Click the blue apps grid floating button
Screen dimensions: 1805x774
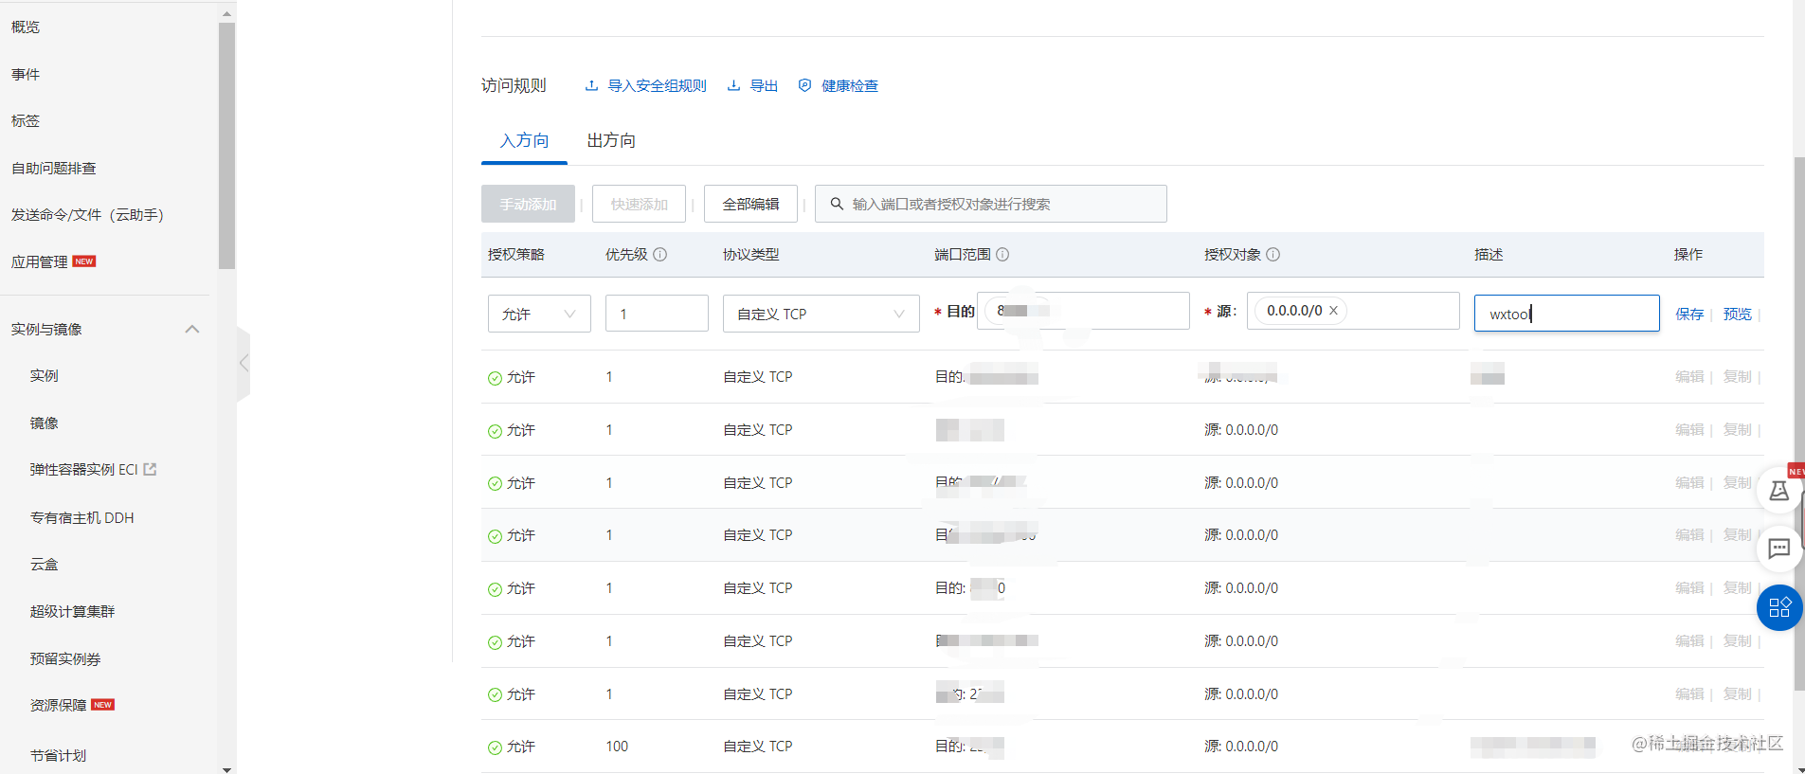point(1779,607)
